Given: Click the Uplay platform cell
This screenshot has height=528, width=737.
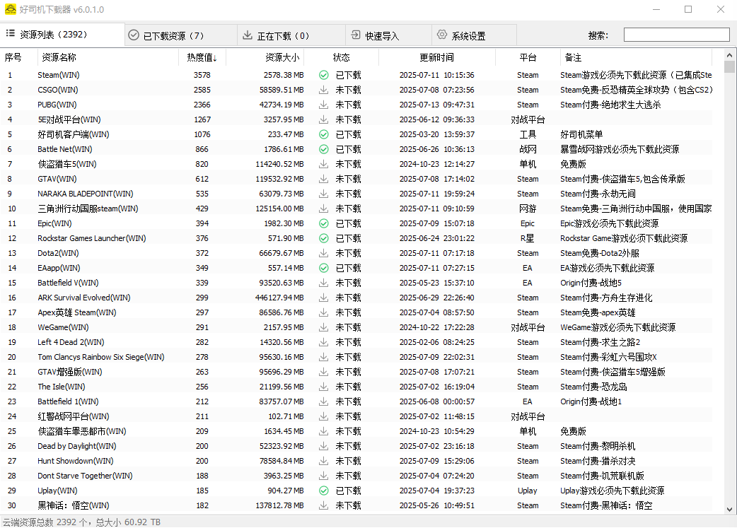Looking at the screenshot, I should tap(528, 491).
